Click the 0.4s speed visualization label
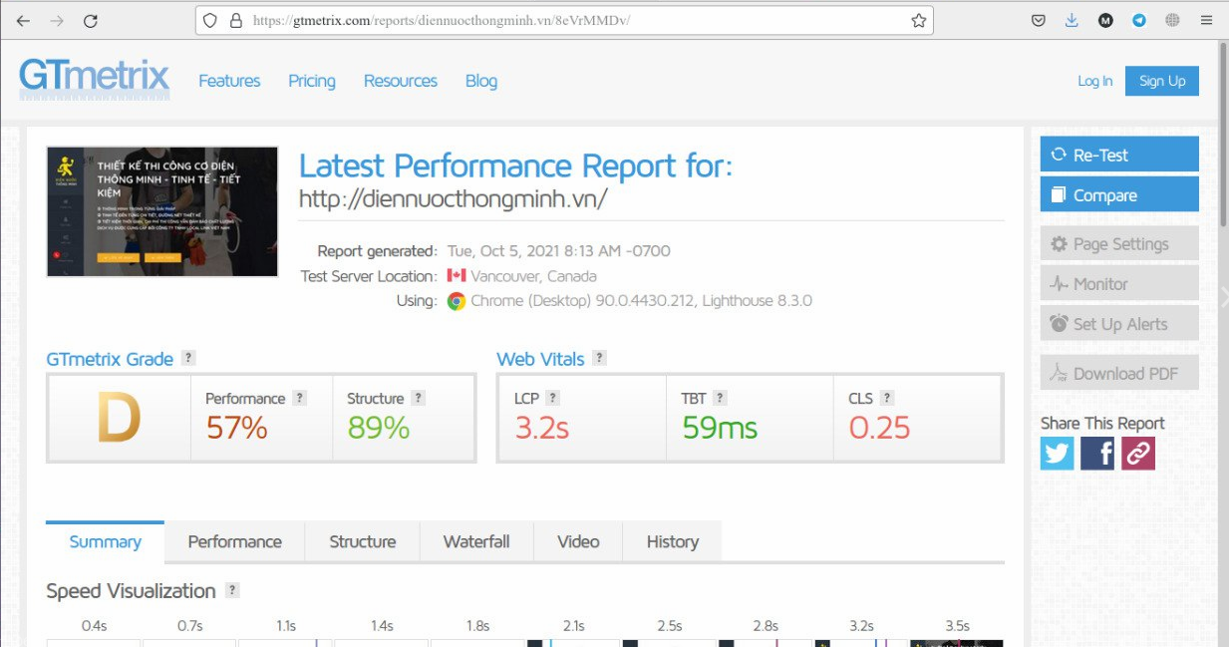Image resolution: width=1229 pixels, height=647 pixels. (x=94, y=626)
